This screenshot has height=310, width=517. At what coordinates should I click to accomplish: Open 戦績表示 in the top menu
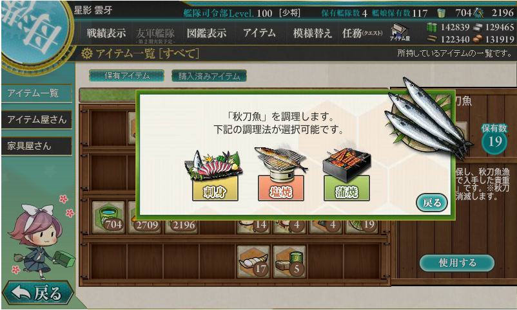(106, 33)
